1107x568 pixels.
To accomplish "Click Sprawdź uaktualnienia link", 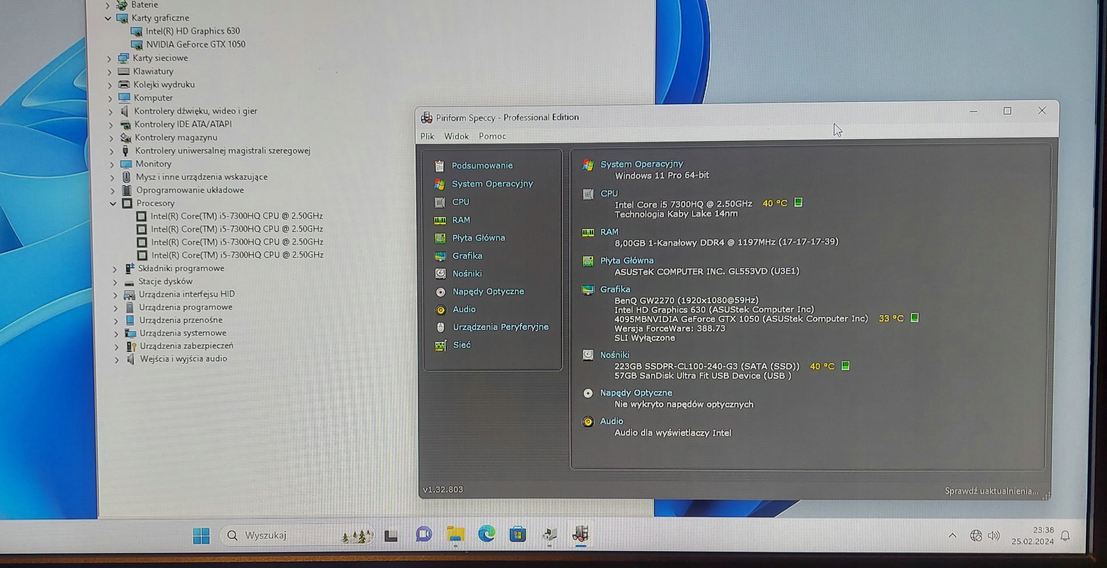I will [x=991, y=491].
